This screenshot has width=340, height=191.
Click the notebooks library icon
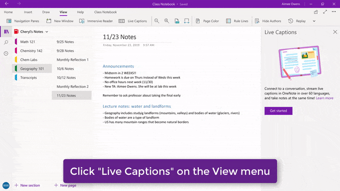[6, 32]
